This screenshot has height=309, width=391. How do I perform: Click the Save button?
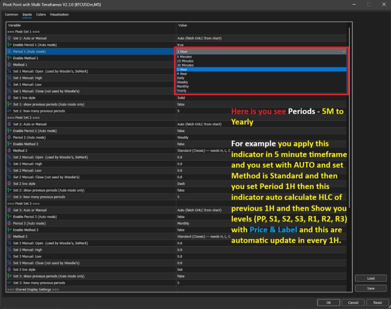pos(371,288)
